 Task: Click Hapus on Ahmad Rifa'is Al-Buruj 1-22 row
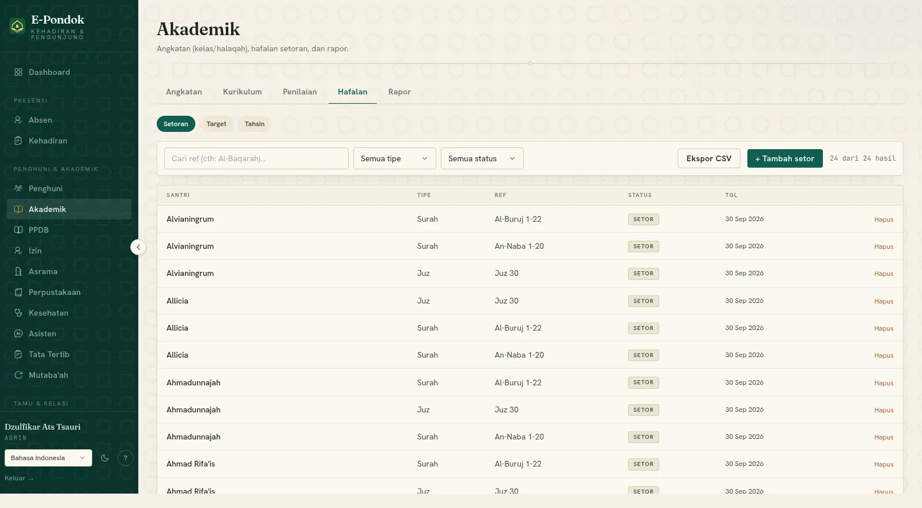883,464
